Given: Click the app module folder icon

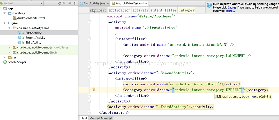Looking at the screenshot, I should (x=5, y=8).
